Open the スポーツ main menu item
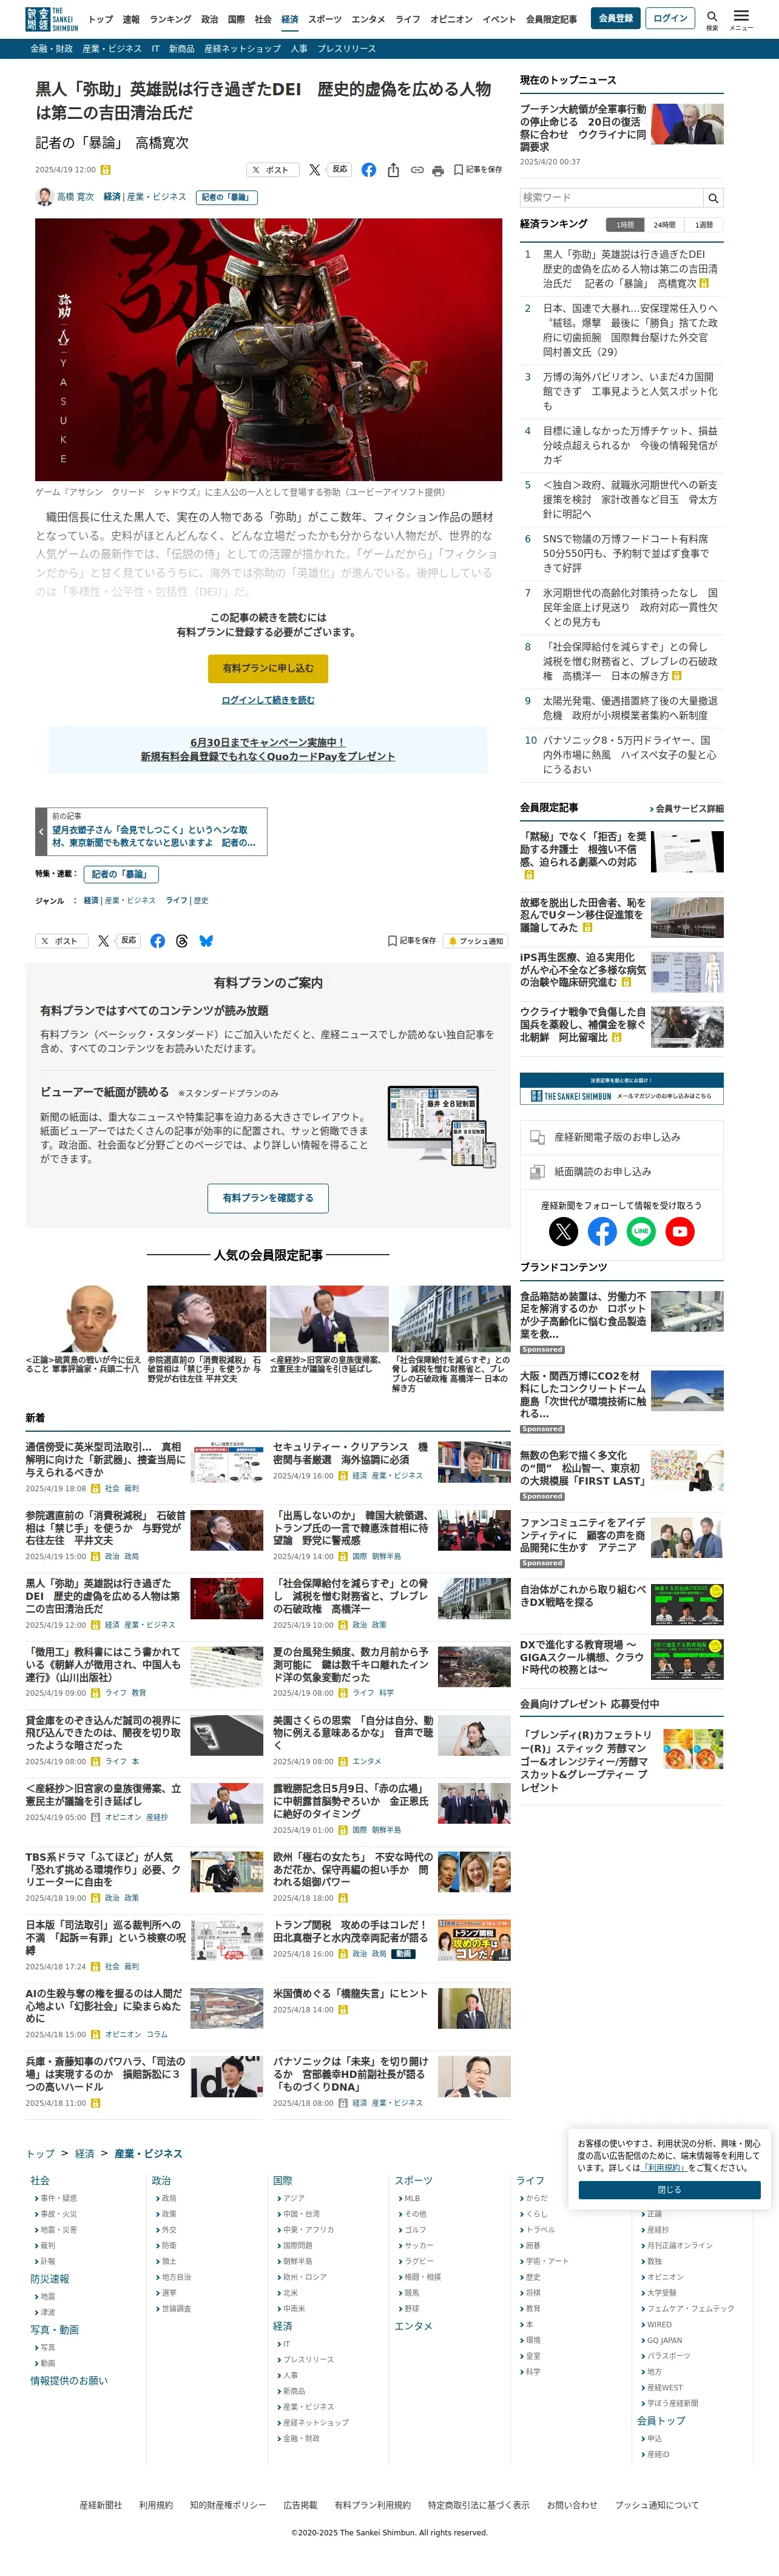Screen dimensions: 779x2576 click(x=324, y=19)
